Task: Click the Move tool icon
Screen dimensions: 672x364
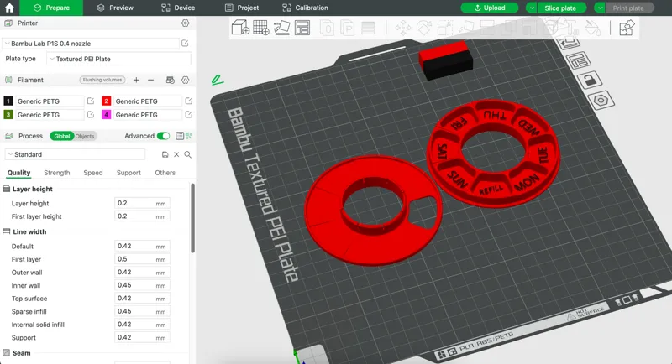Action: tap(403, 29)
